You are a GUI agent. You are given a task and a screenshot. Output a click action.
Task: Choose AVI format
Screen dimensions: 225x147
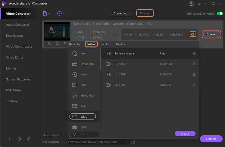84,106
